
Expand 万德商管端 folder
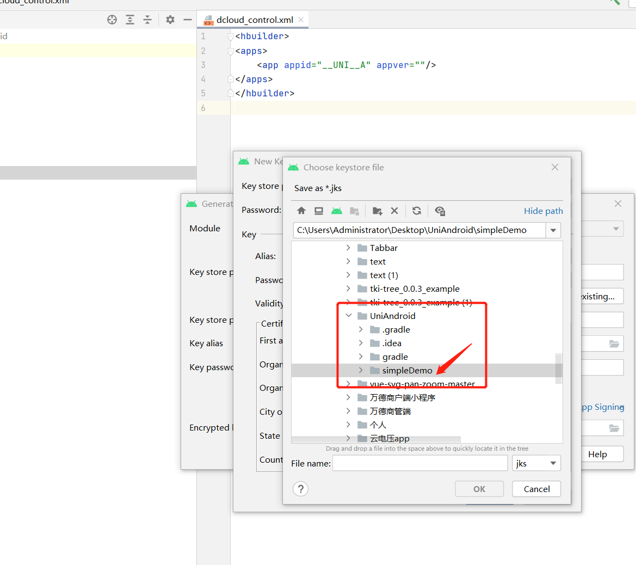tap(348, 411)
